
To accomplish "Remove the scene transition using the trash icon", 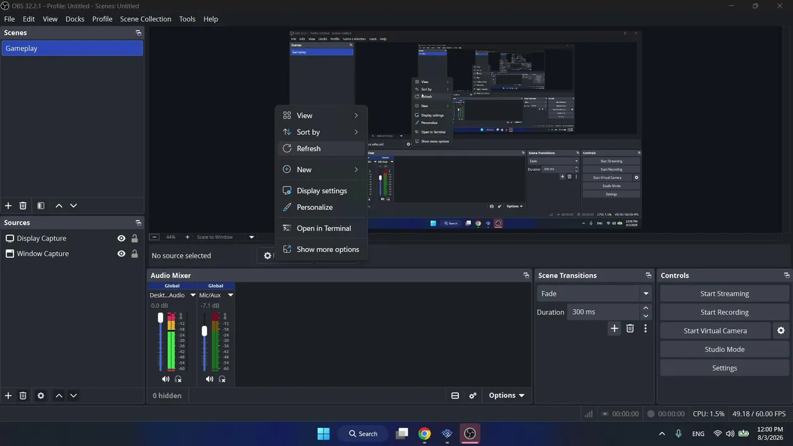I will pos(630,329).
